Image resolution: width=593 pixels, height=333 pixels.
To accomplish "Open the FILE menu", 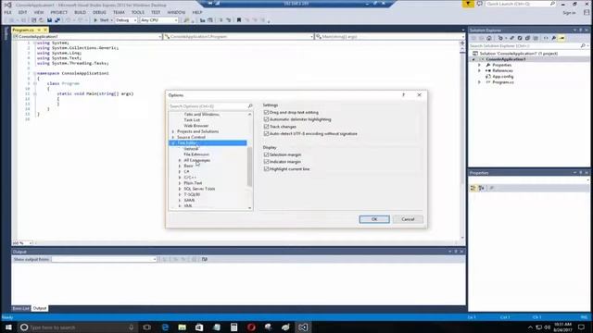I will (7, 12).
